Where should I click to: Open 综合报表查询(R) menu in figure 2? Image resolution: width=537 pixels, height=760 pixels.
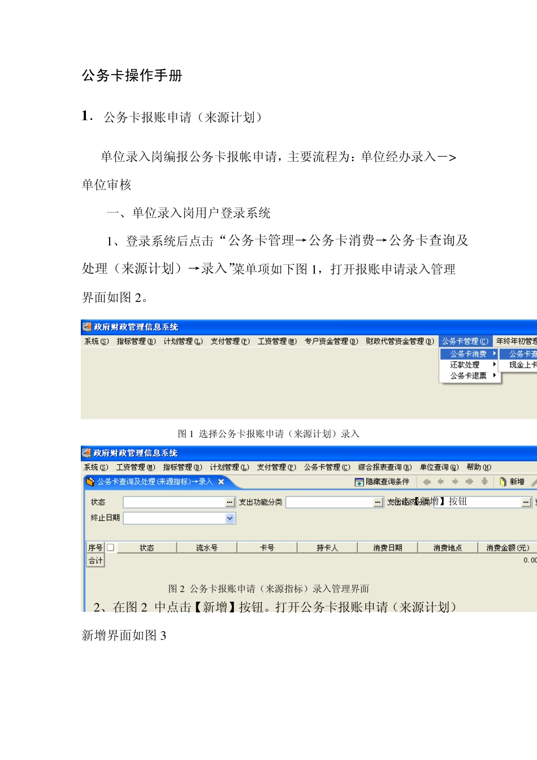[x=385, y=468]
